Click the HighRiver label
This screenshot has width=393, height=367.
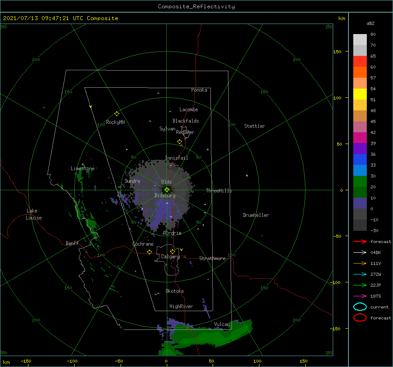181,306
